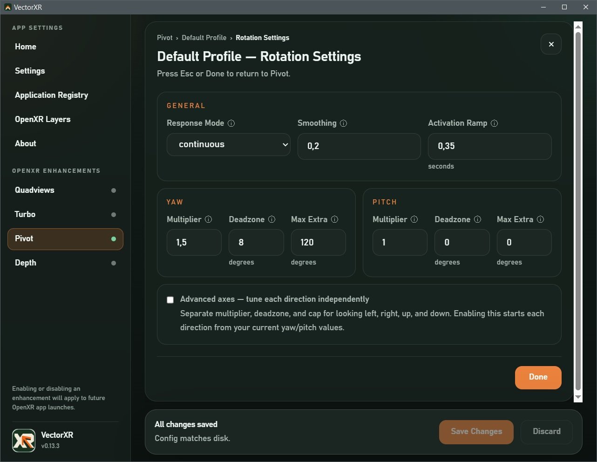
Task: Click the Yaw Deadzone info icon
Action: pyautogui.click(x=271, y=219)
